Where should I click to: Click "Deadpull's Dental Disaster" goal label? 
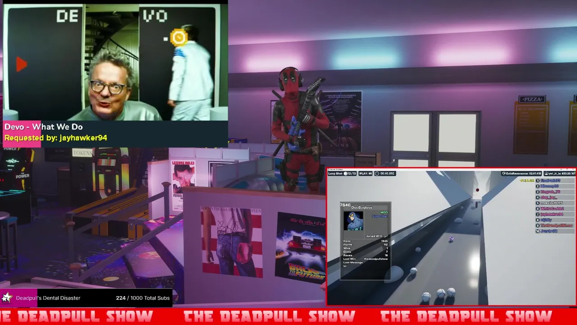point(48,298)
